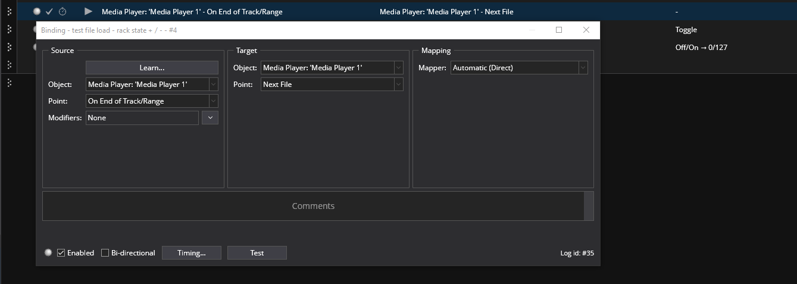Click the enabled checkmark icon in first binding row

click(49, 11)
